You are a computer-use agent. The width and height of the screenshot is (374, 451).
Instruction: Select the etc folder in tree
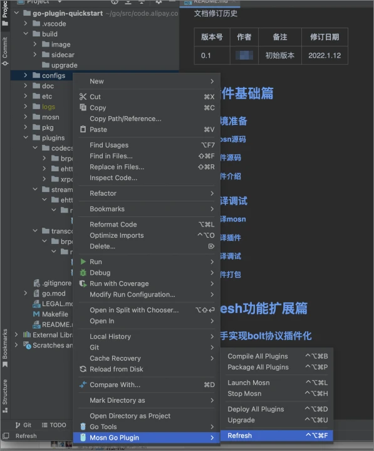(x=47, y=96)
